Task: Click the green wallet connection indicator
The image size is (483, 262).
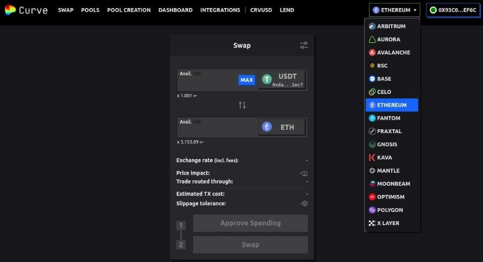Action: pos(433,10)
